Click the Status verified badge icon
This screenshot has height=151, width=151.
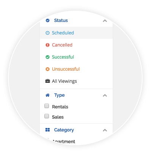point(47,20)
